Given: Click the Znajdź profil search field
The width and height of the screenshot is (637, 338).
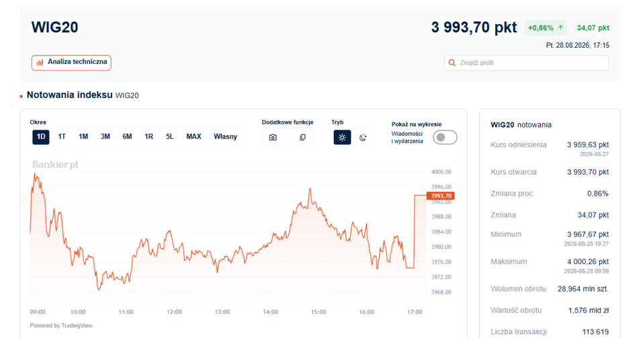Looking at the screenshot, I should [527, 63].
